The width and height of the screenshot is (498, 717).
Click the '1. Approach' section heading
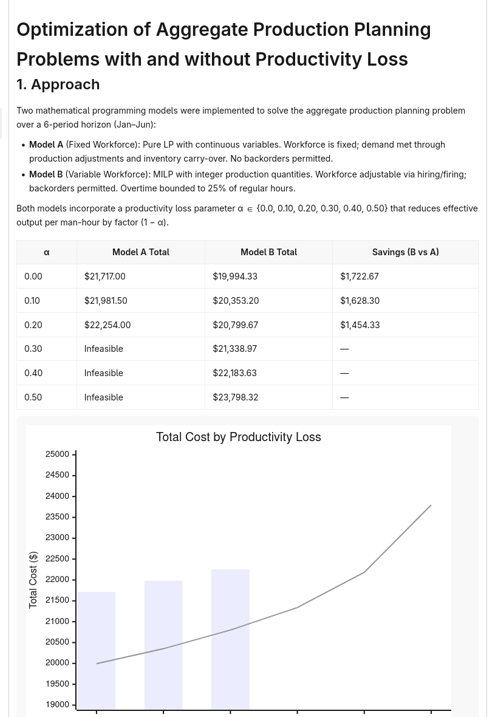point(58,84)
